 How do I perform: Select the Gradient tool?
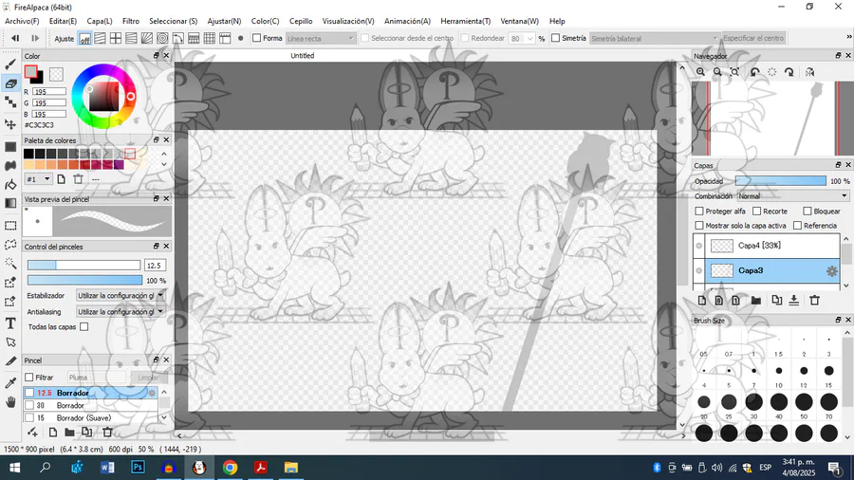click(10, 204)
